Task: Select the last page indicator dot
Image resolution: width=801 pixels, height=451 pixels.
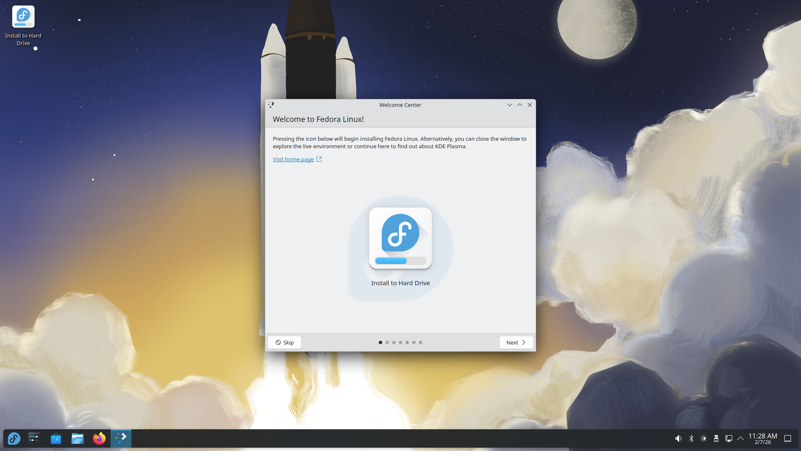Action: (x=421, y=342)
